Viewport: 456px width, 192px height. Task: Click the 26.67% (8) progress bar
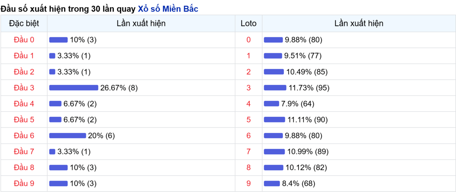click(74, 88)
